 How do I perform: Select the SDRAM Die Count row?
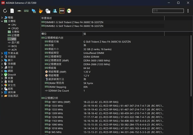coord(102,91)
